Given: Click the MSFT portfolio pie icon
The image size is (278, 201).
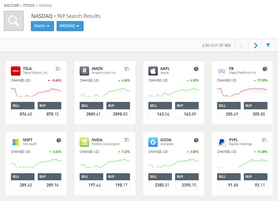Looking at the screenshot, I should pyautogui.click(x=59, y=140).
